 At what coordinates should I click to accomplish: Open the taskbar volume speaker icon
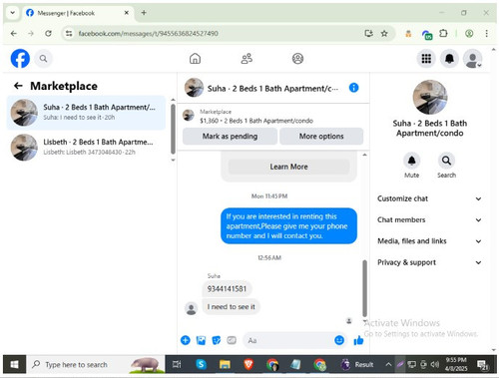434,364
